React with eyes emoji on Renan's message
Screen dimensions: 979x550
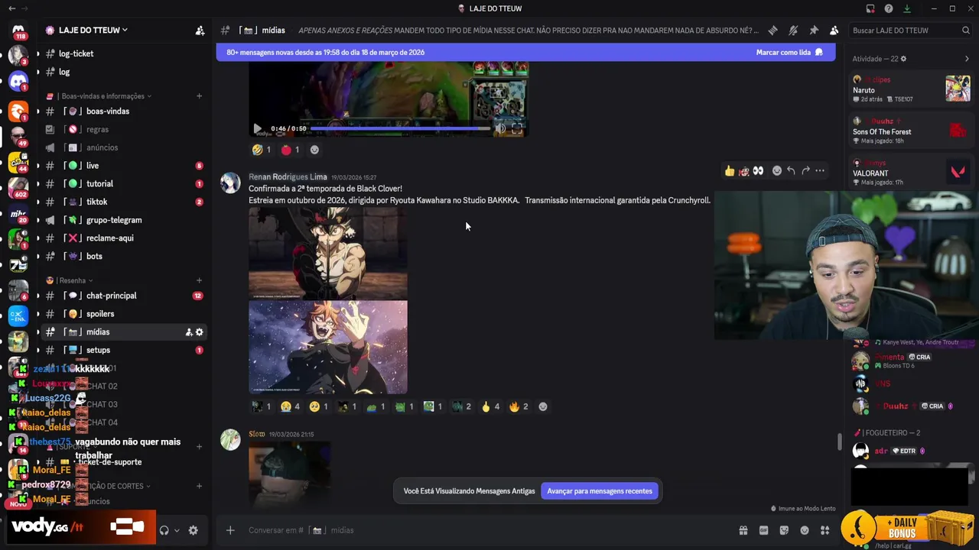758,171
